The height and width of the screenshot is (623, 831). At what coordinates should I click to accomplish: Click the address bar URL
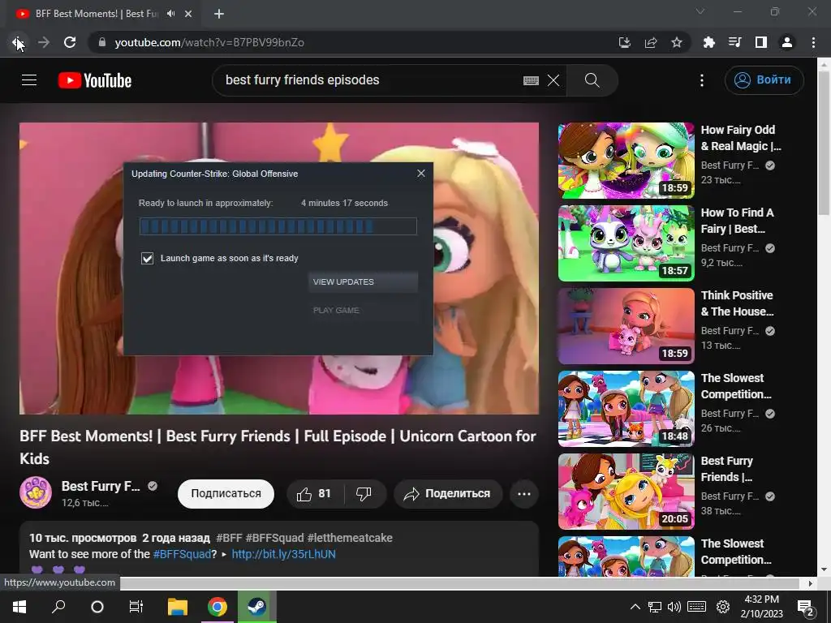[209, 42]
